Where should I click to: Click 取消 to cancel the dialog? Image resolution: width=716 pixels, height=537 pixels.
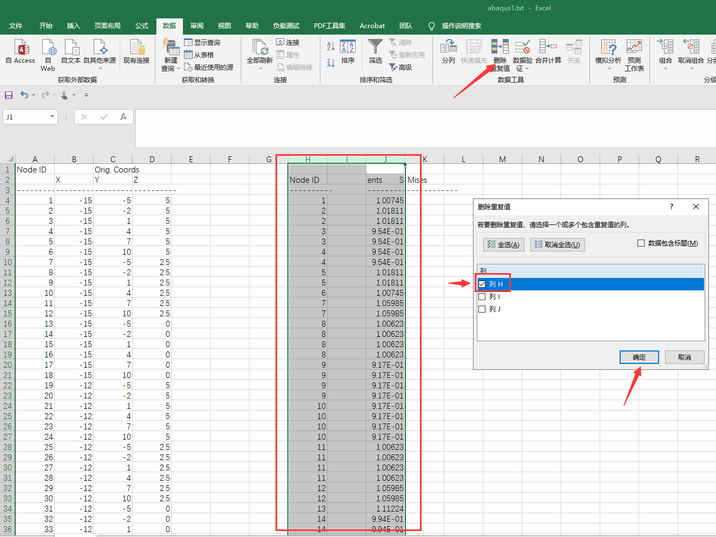pos(685,357)
